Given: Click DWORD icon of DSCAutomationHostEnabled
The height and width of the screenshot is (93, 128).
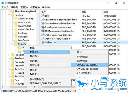Looking at the screenshot, I should [x=42, y=31].
